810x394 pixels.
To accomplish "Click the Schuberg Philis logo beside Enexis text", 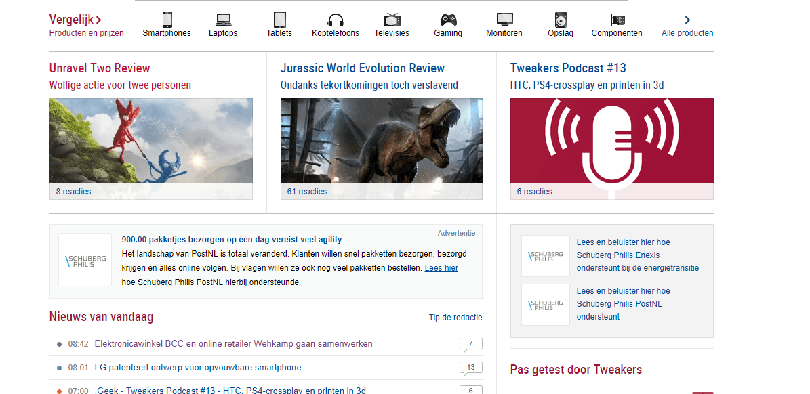I will [x=546, y=256].
